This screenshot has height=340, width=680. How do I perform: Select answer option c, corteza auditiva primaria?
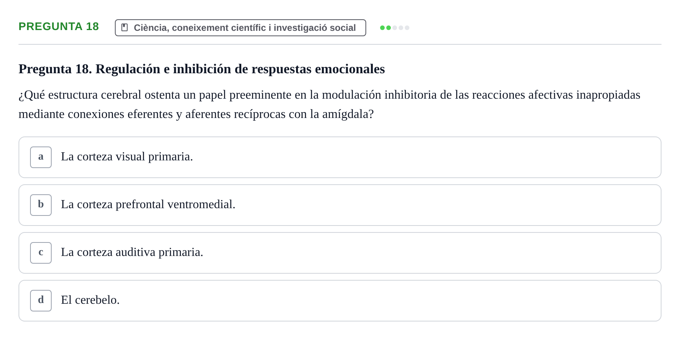(x=340, y=253)
